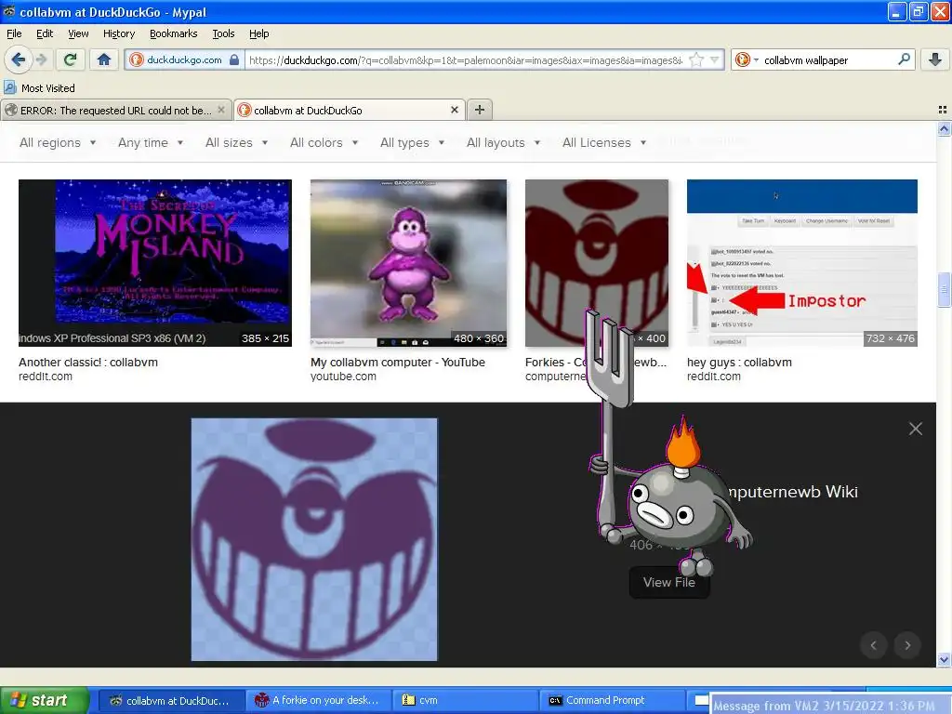Screen dimensions: 952x714
Task: Select the collabvm at DuckDuckGo tab
Action: (350, 110)
